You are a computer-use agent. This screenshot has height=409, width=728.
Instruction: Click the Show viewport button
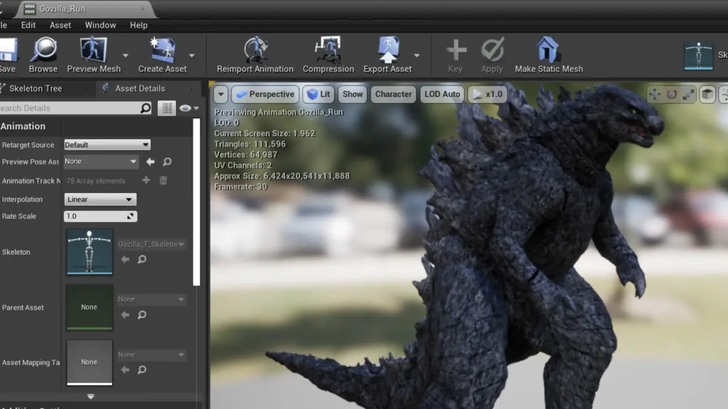(x=352, y=95)
